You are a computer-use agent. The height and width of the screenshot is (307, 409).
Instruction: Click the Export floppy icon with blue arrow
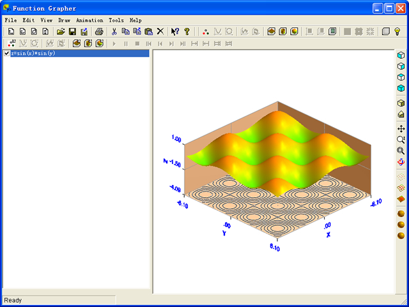click(84, 31)
